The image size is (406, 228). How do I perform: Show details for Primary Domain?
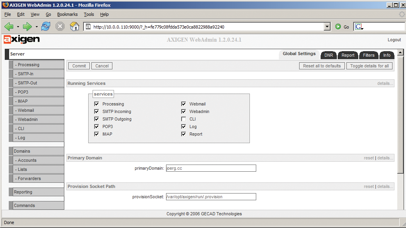(x=385, y=158)
